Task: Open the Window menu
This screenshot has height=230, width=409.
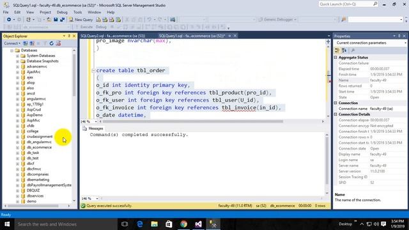Action: 94,12
